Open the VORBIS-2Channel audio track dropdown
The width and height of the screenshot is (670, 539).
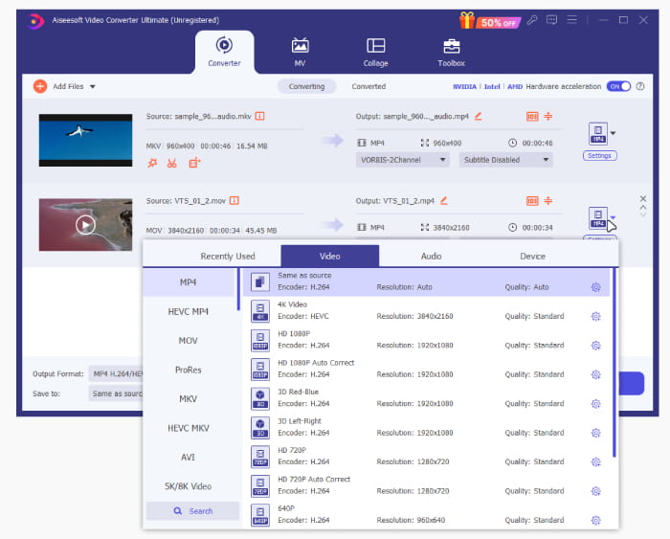(402, 160)
